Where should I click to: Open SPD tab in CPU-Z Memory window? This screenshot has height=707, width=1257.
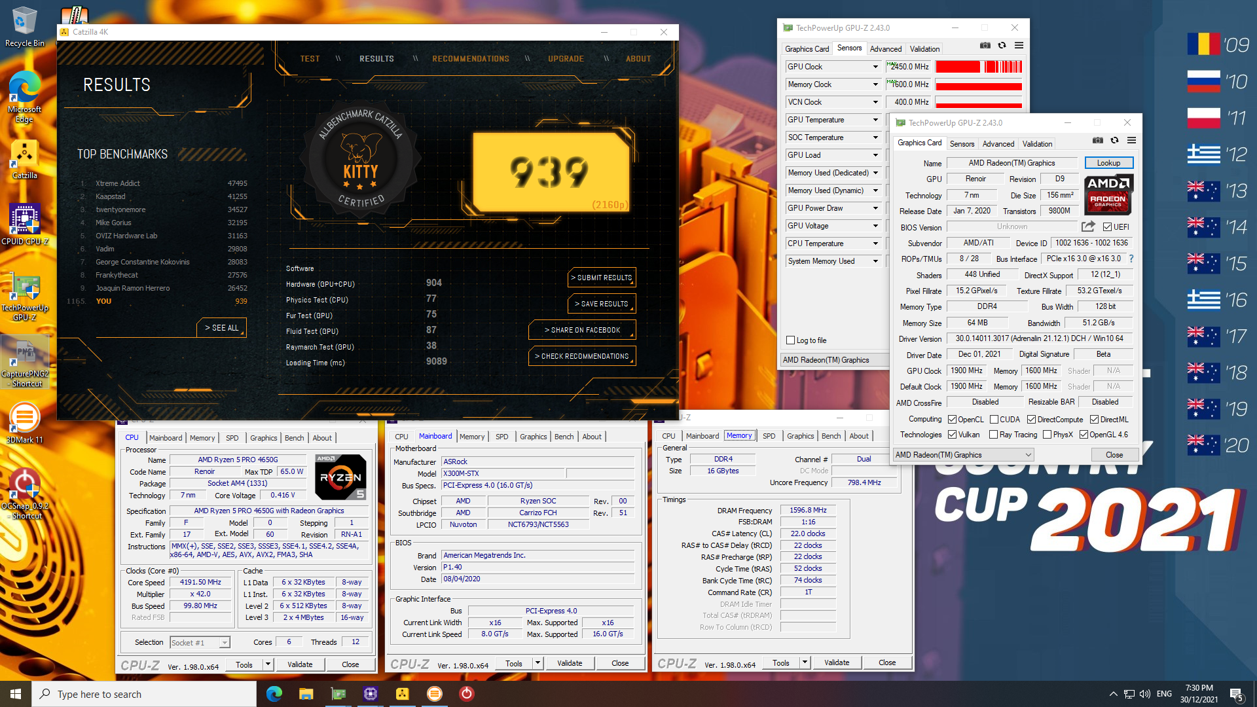(x=769, y=436)
